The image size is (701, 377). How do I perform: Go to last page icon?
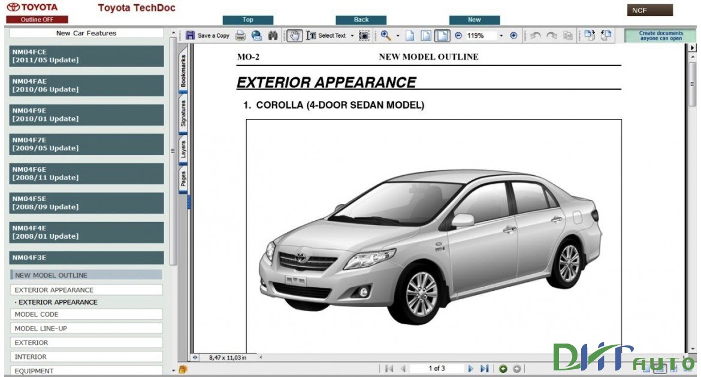pyautogui.click(x=484, y=369)
